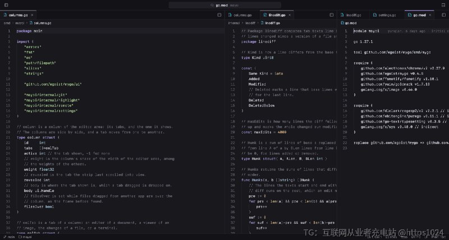Close the go.mod tab
The height and width of the screenshot is (240, 449).
pyautogui.click(x=430, y=15)
